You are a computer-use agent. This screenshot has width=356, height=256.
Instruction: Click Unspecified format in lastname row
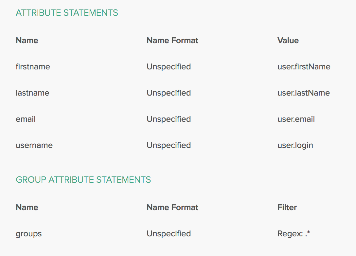pyautogui.click(x=169, y=93)
